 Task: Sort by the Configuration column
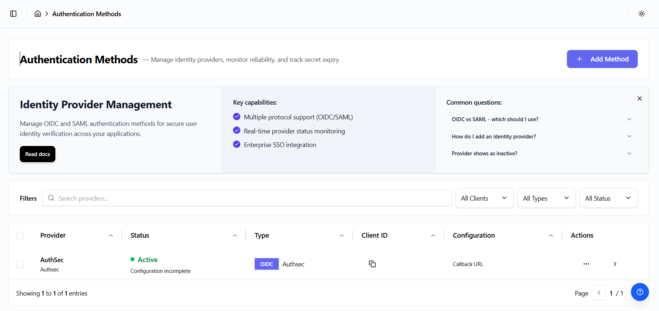[503, 235]
